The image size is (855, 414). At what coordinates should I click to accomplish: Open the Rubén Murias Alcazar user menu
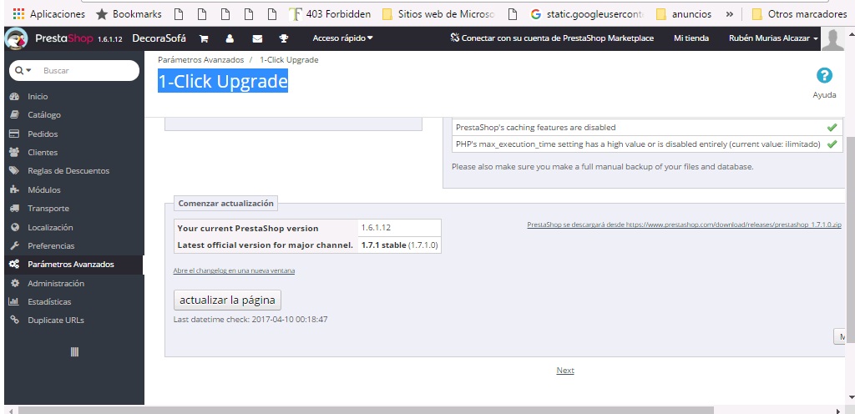(x=773, y=38)
